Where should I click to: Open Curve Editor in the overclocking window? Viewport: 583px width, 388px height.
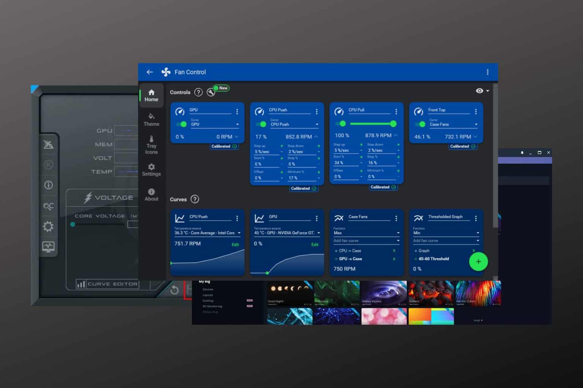[107, 284]
